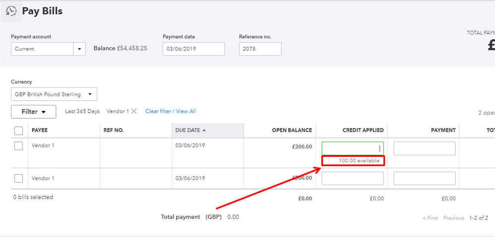Click the Total payment (GBP) 0.00 text
Image resolution: width=495 pixels, height=237 pixels.
[x=200, y=217]
